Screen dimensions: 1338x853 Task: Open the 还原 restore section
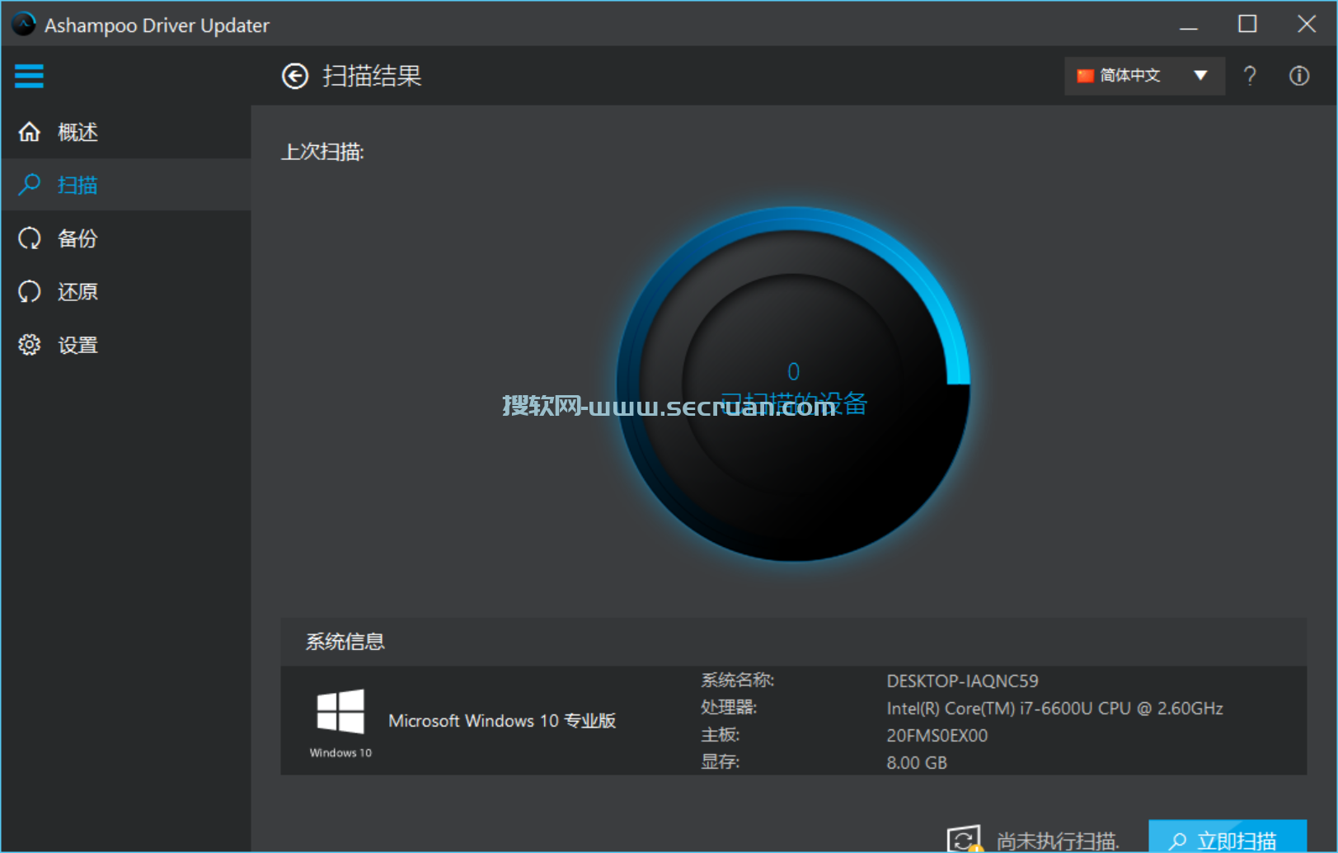(126, 292)
